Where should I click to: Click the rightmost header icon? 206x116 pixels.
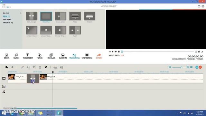pos(203,6)
